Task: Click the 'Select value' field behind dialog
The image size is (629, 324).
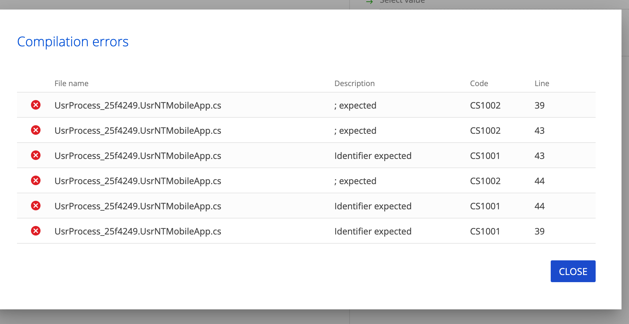Action: point(402,2)
